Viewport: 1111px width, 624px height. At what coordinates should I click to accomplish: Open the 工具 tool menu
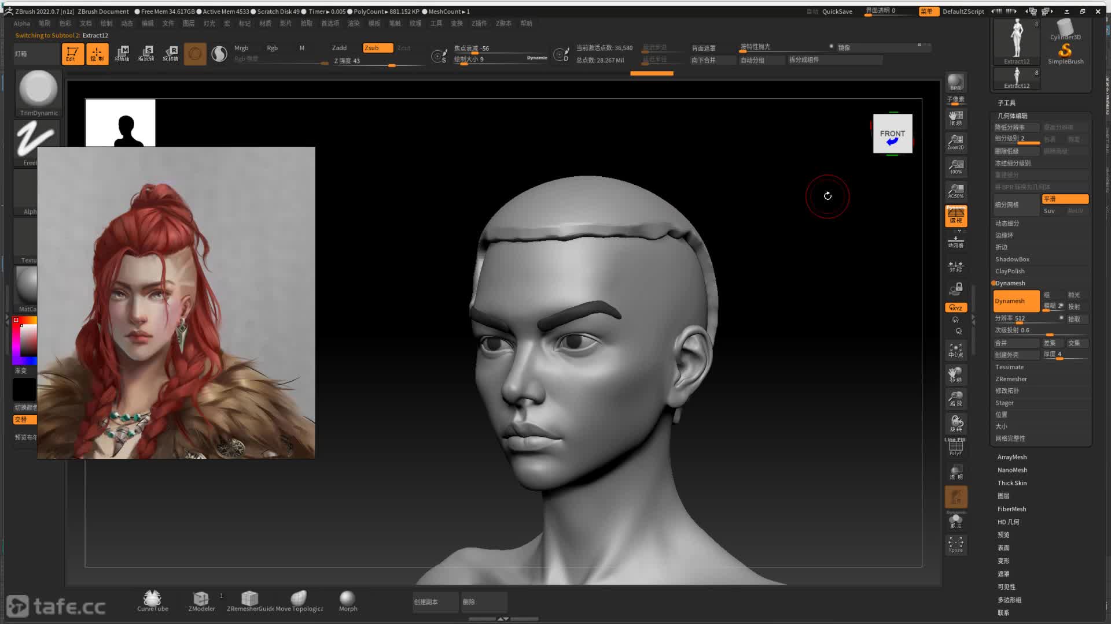coord(436,24)
